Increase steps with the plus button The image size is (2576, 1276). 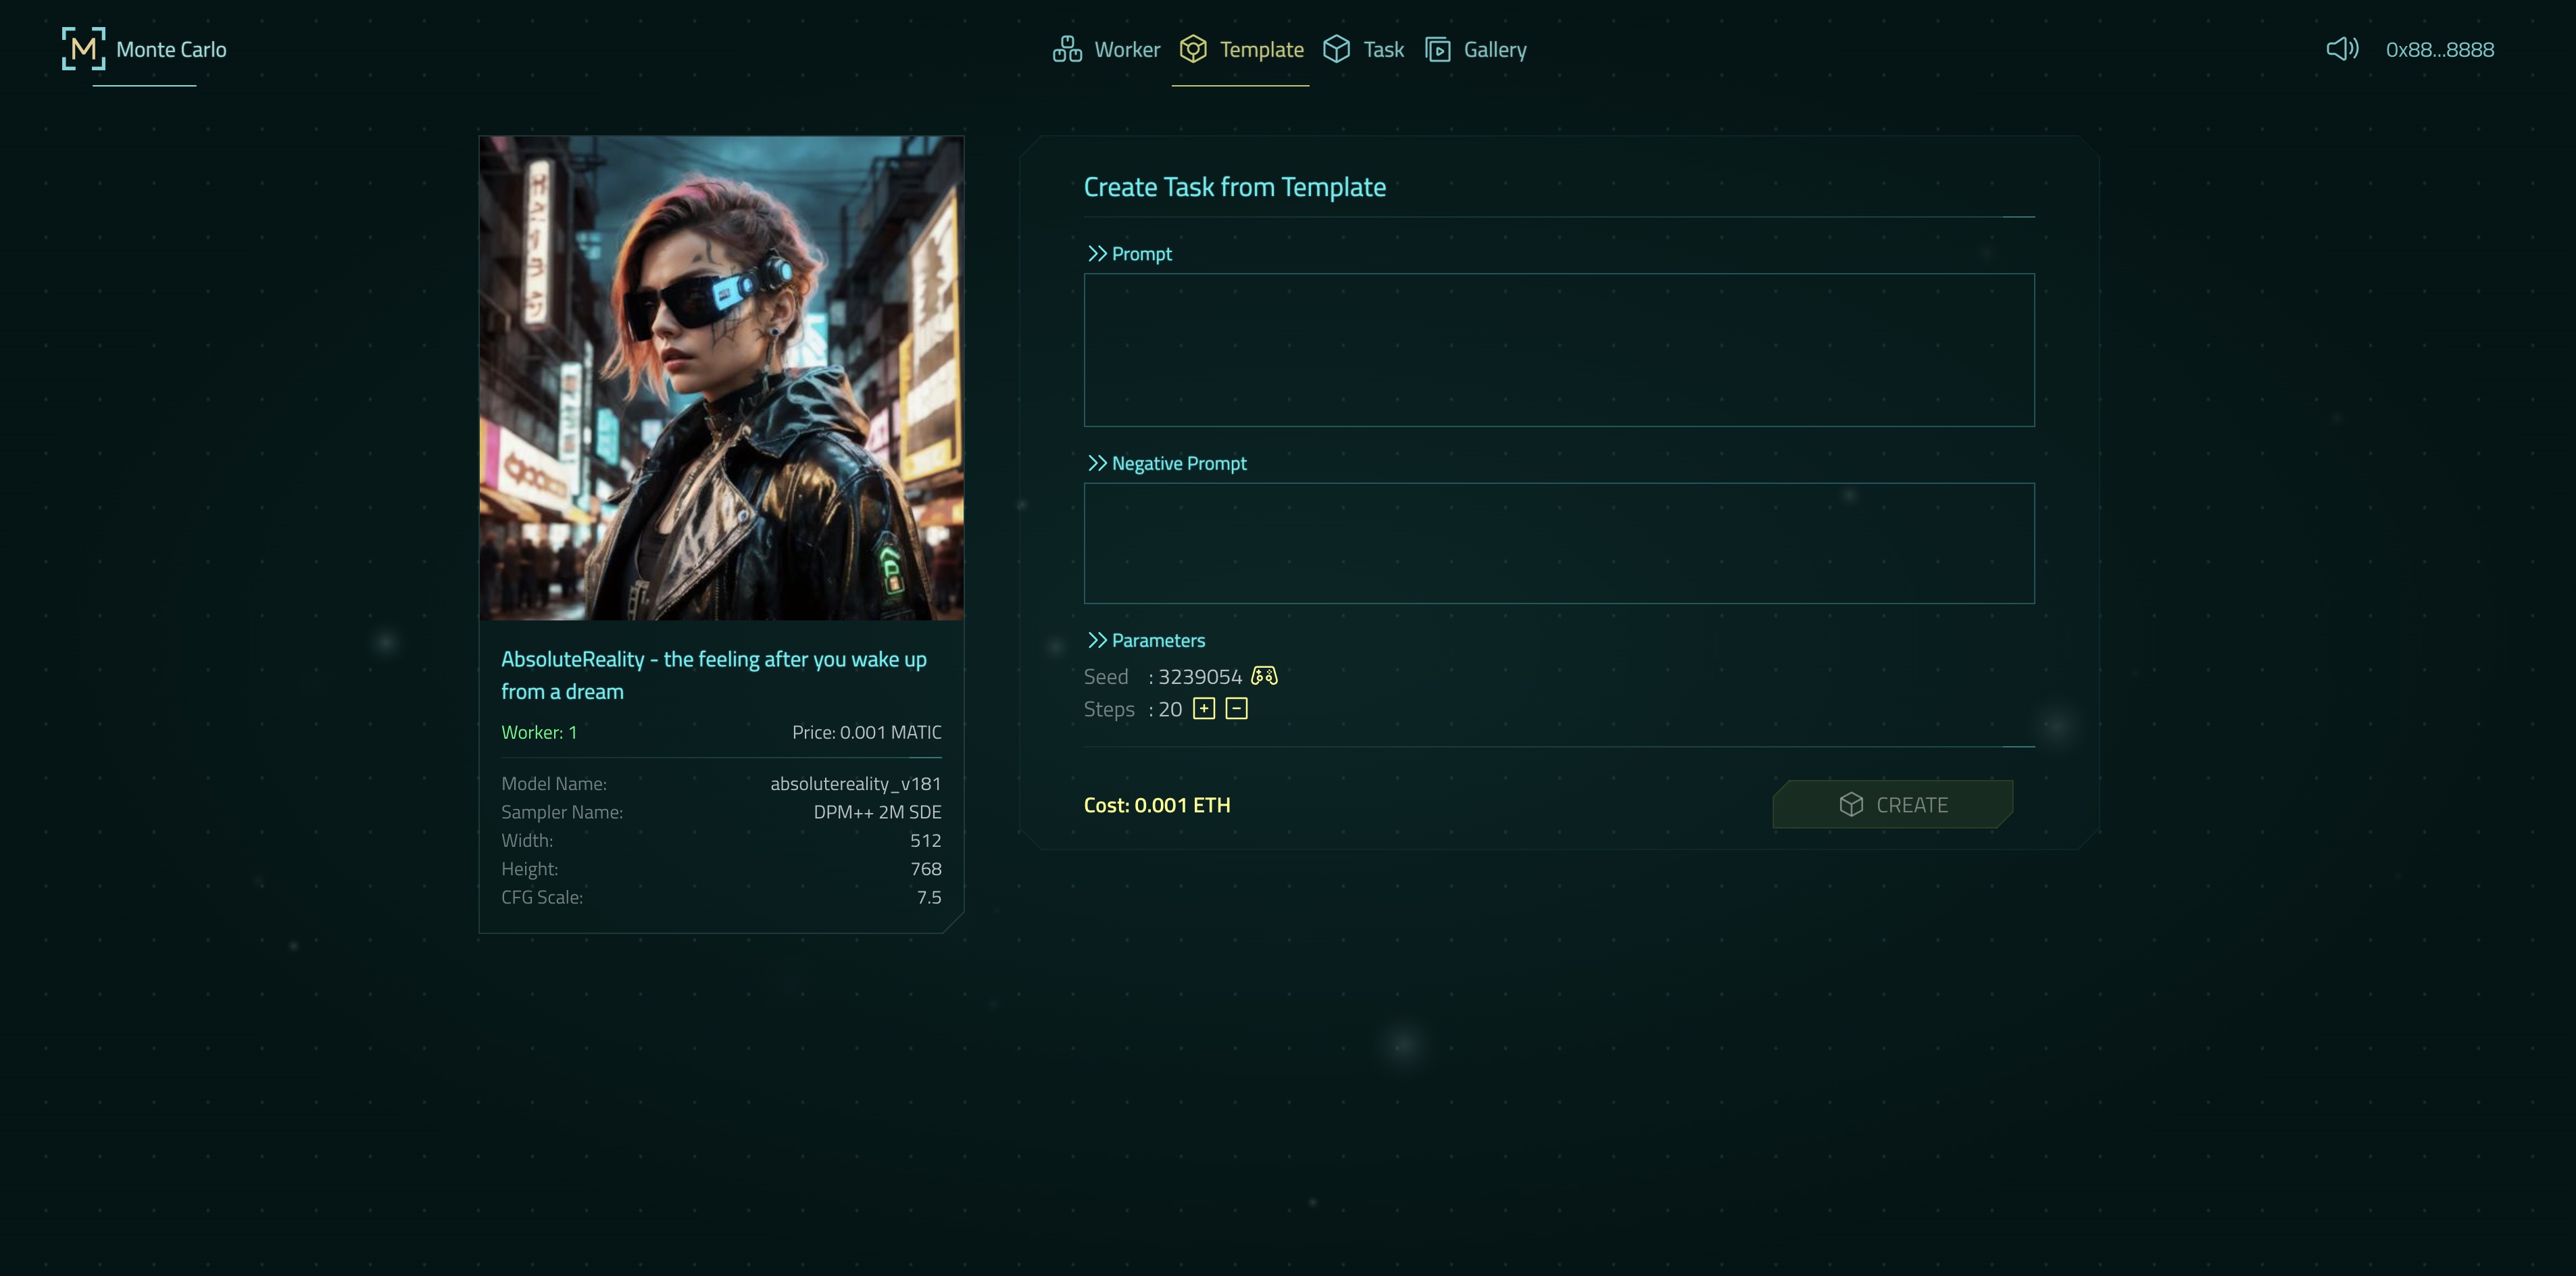(1204, 709)
